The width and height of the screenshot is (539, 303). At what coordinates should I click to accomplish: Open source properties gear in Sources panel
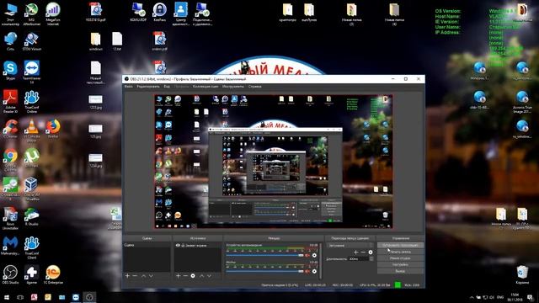pyautogui.click(x=193, y=276)
